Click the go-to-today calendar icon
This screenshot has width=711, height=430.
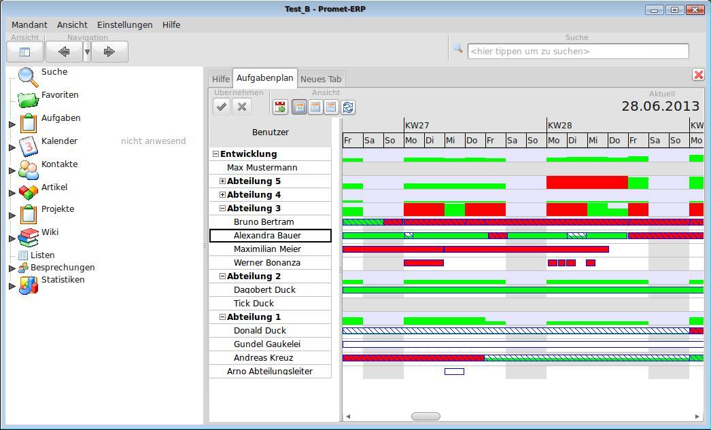tap(281, 107)
